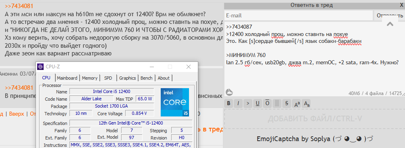
Task: Click the sailboat icon below the reply text
Action: coord(229,92)
